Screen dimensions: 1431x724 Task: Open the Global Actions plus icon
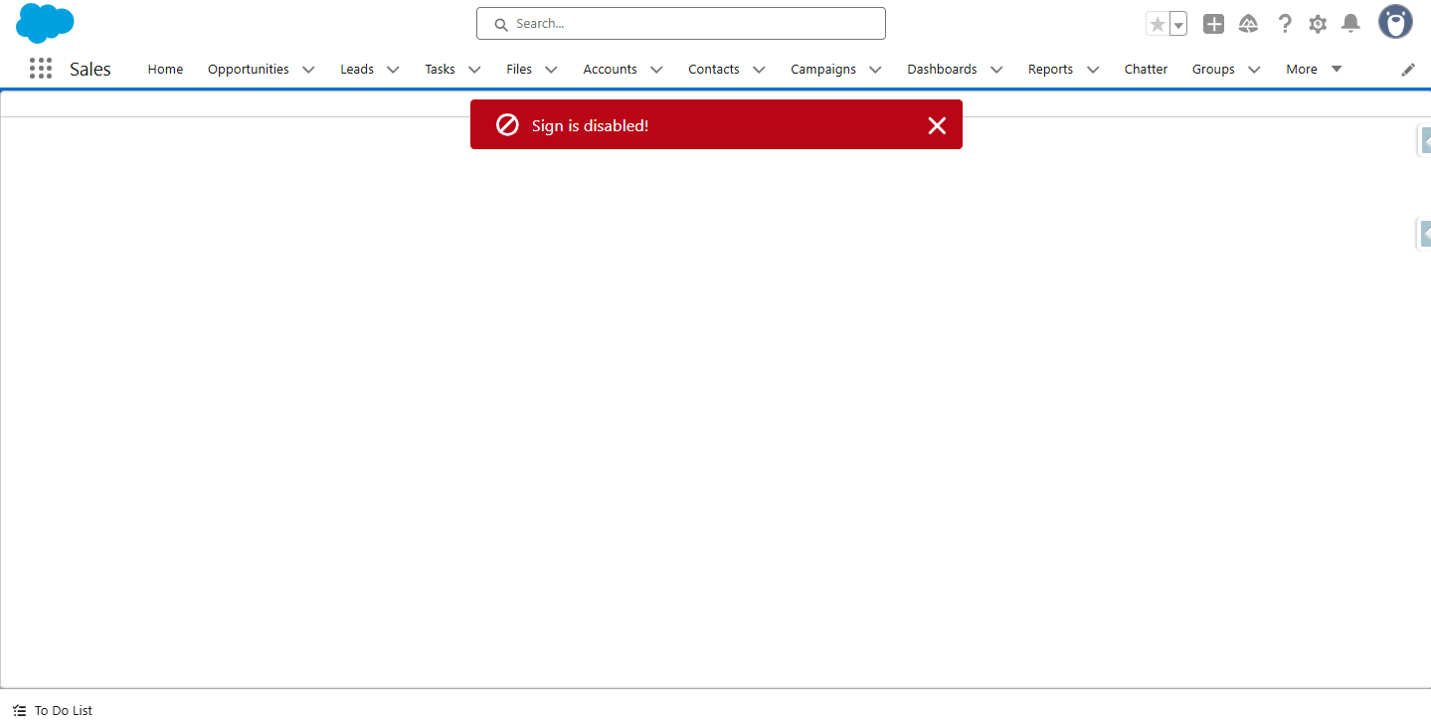pos(1213,24)
